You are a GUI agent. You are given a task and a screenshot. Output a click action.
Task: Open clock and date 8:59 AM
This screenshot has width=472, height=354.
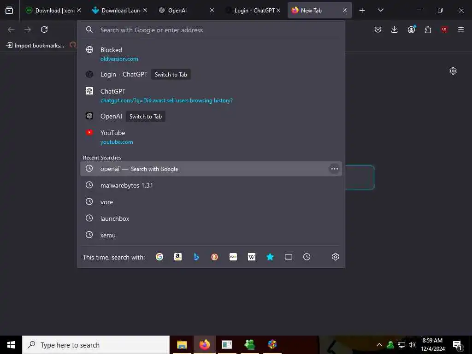pyautogui.click(x=432, y=345)
